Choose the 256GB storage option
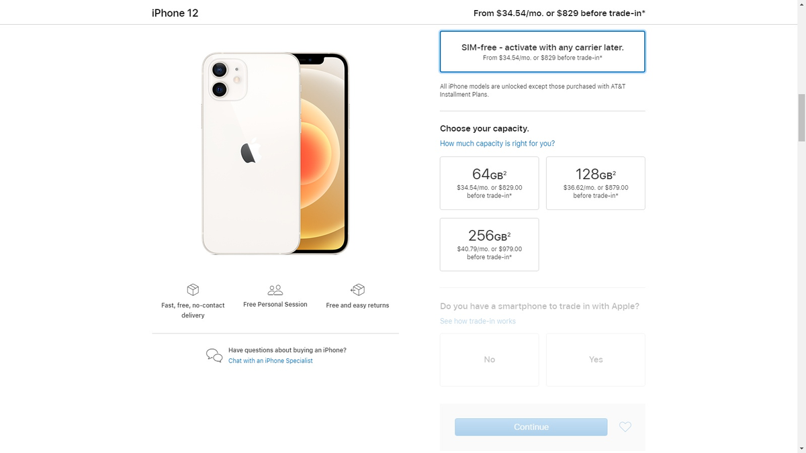 click(x=489, y=244)
